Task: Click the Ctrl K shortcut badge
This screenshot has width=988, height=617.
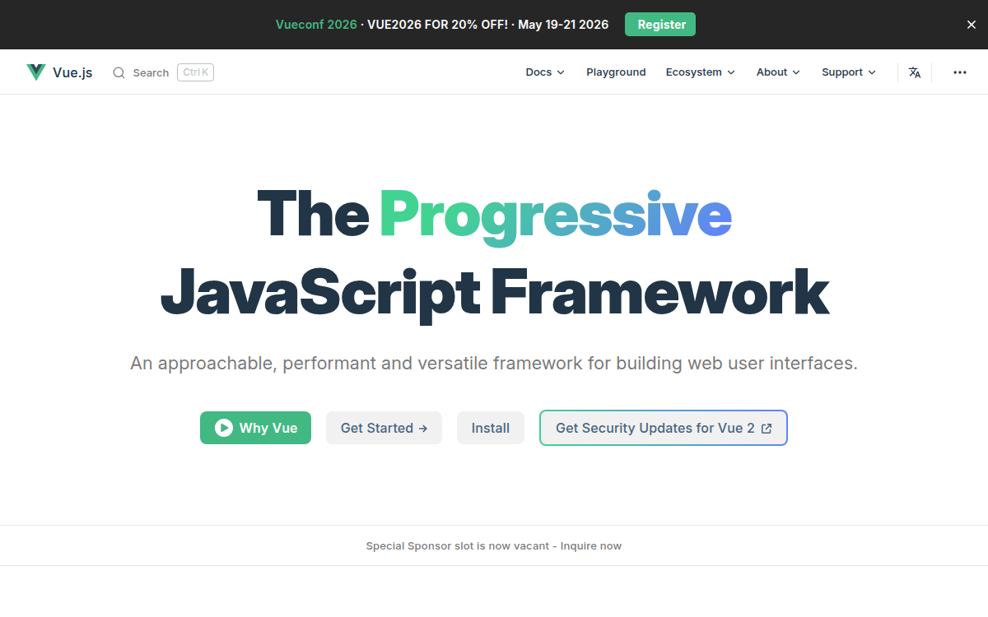Action: pos(195,72)
